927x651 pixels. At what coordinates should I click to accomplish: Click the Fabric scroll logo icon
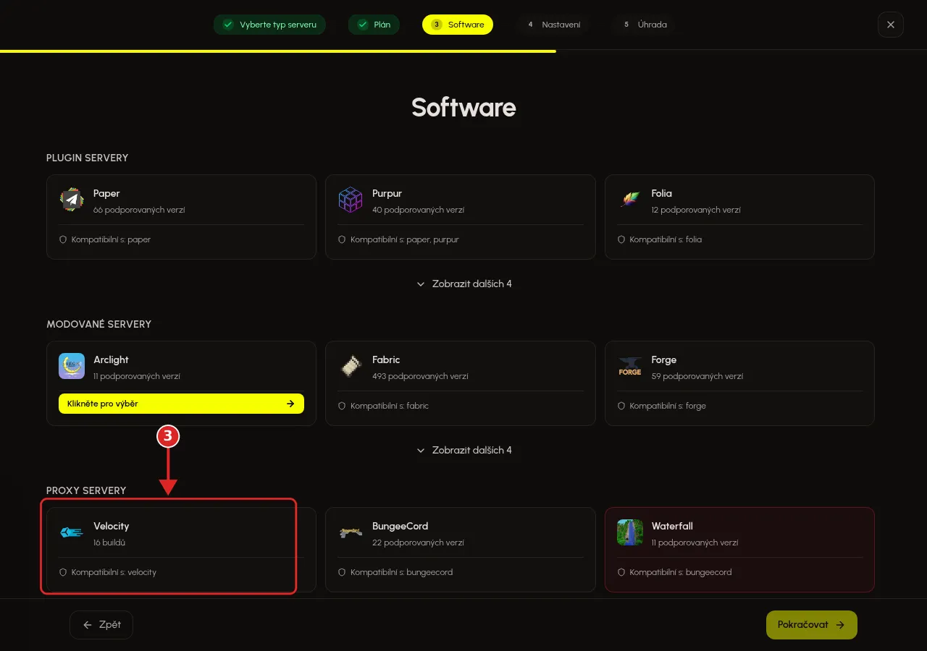click(x=351, y=366)
